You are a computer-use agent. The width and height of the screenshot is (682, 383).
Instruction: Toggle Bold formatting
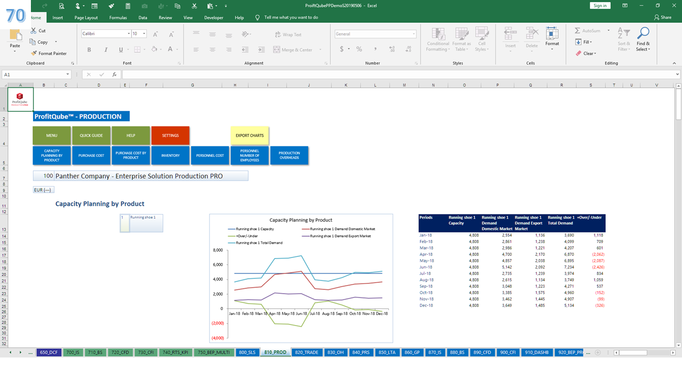89,49
